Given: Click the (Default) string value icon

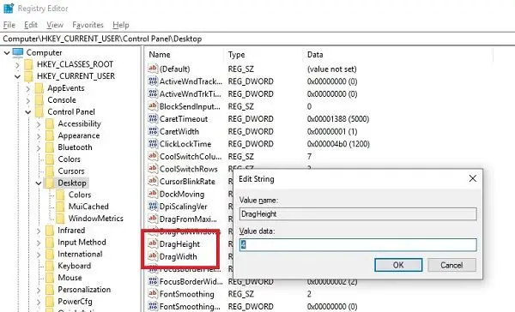Looking at the screenshot, I should [153, 69].
